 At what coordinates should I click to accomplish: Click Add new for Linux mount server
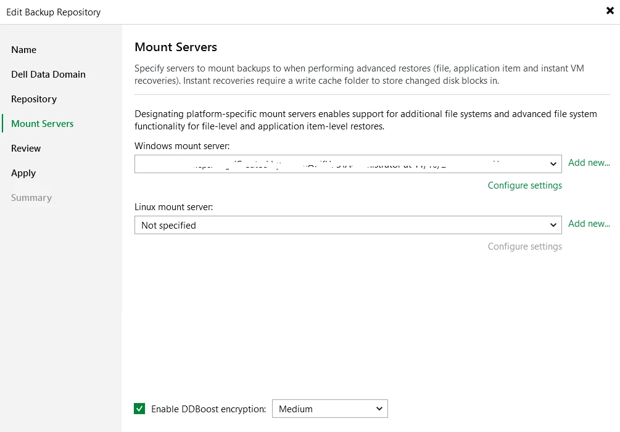(589, 224)
